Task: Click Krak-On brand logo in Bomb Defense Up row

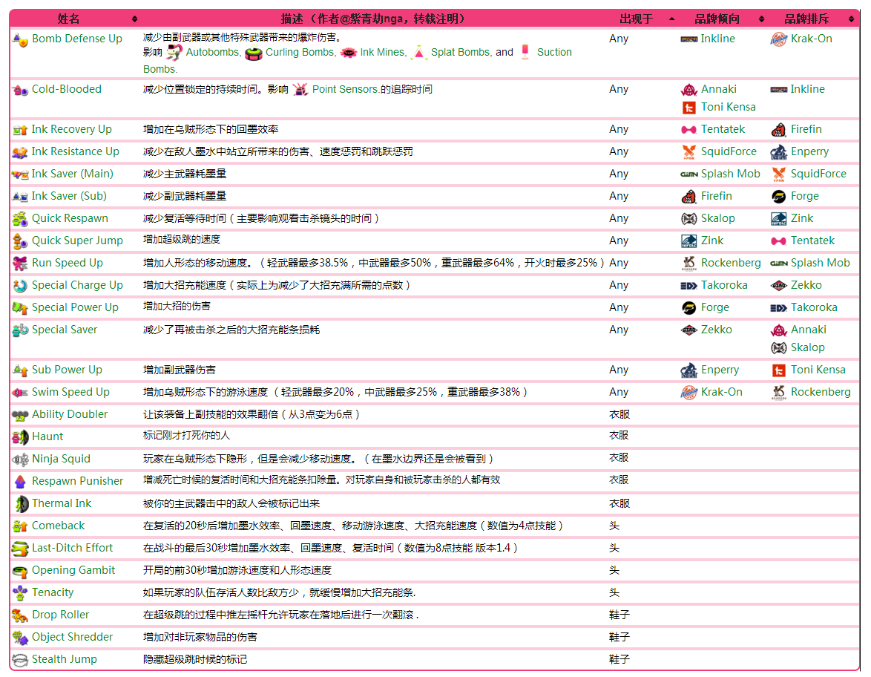Action: click(x=779, y=39)
